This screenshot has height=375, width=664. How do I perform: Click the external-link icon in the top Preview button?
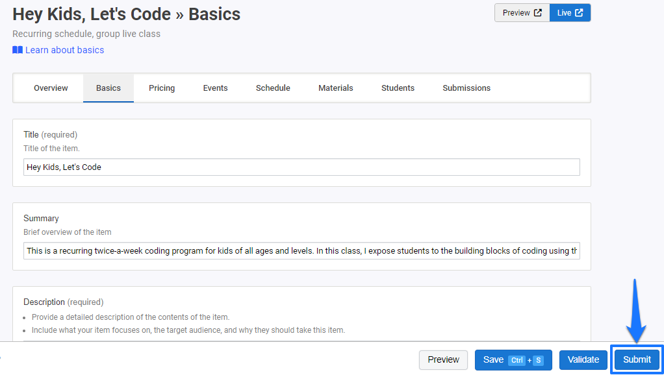tap(538, 13)
